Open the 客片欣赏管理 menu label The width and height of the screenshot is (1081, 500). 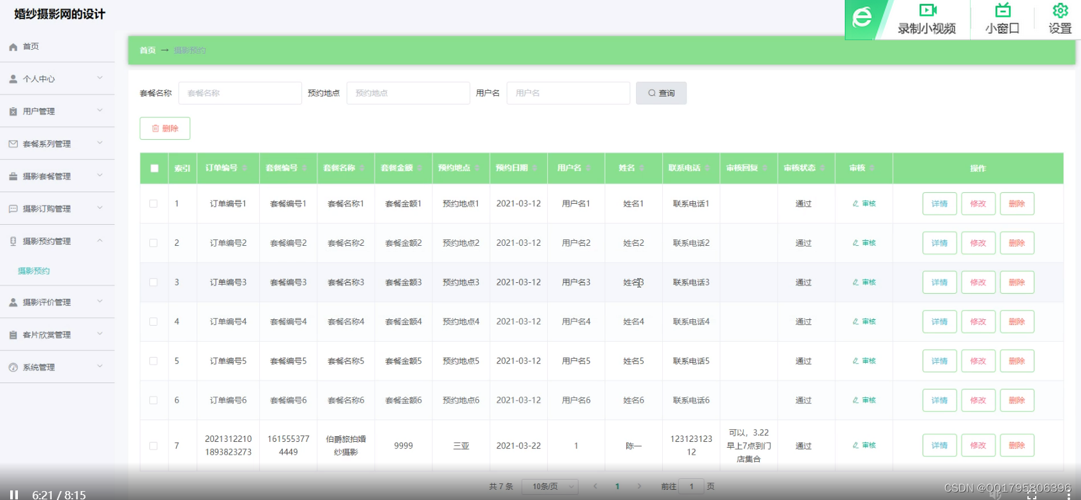[x=47, y=335]
